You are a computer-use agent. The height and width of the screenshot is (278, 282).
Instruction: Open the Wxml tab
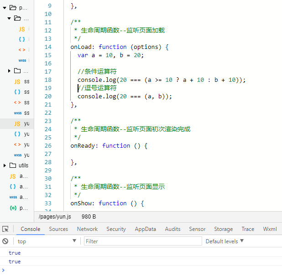pyautogui.click(x=270, y=229)
